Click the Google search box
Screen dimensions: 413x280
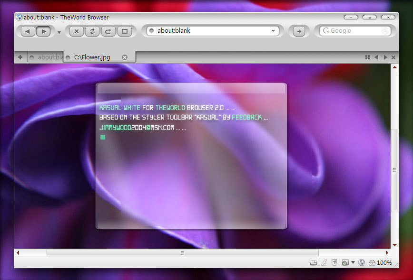point(355,31)
